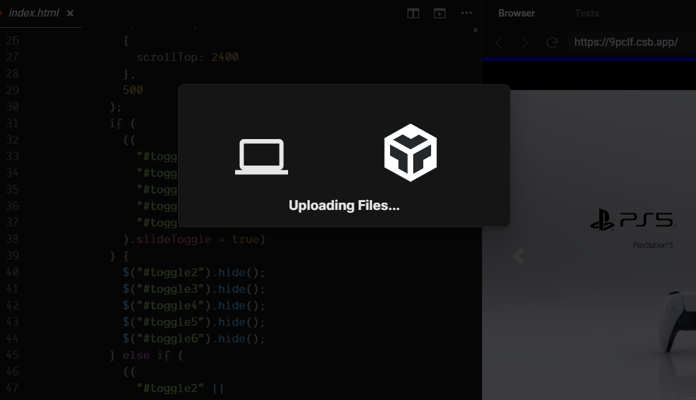Click the #toggle6 hide line 44

coord(193,338)
